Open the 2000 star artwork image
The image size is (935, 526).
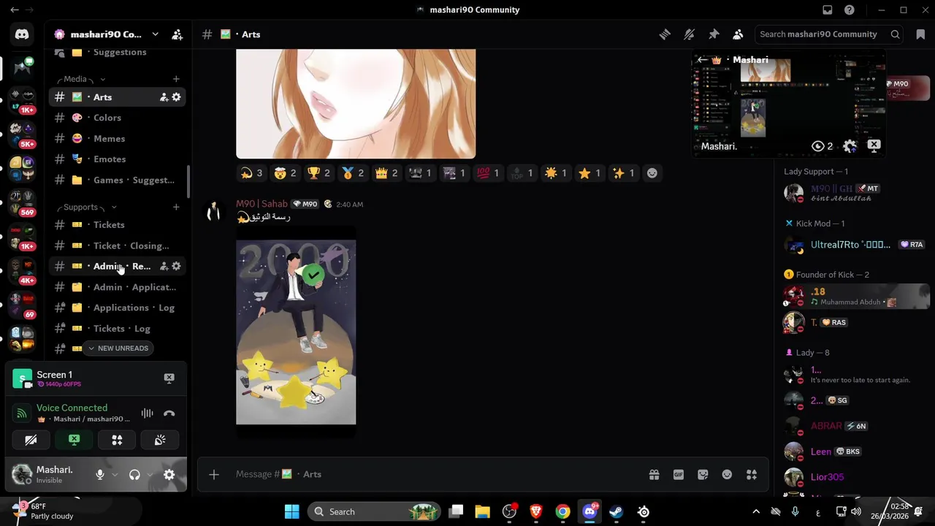coord(296,332)
